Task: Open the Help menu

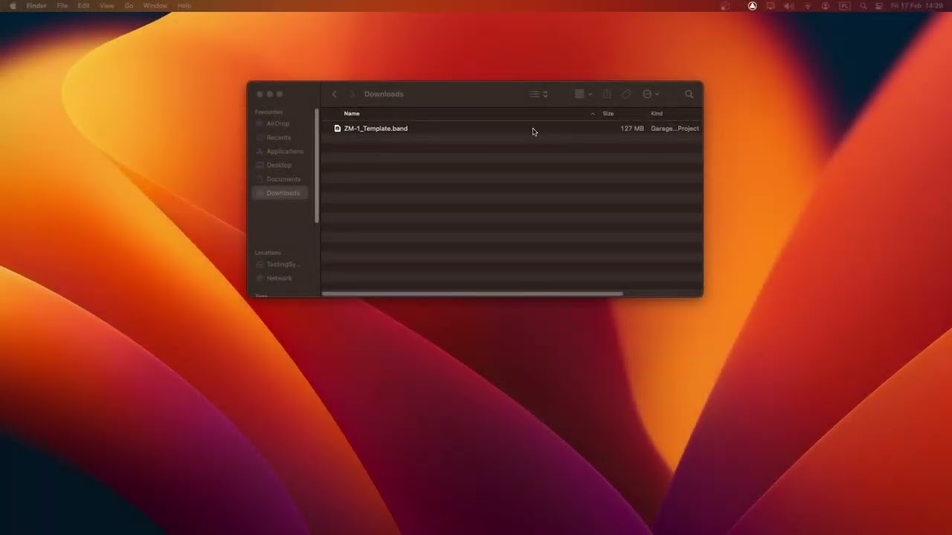Action: [x=184, y=6]
